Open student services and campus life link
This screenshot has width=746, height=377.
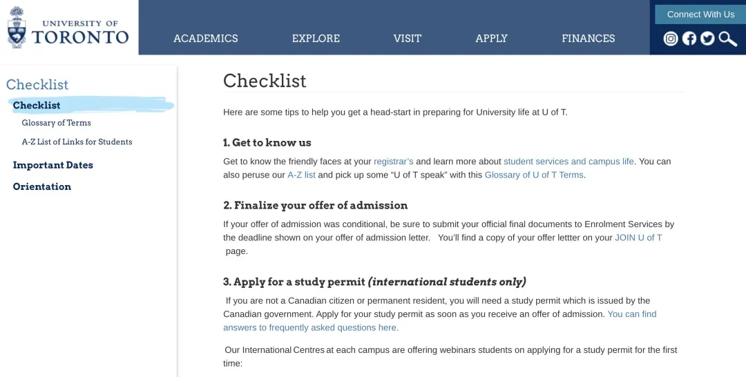tap(568, 162)
